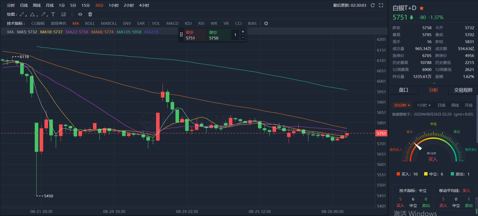Open the 分析 tab
478x216 pixels.
point(433,90)
